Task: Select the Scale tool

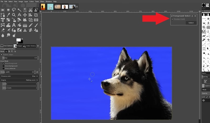Action: point(14,20)
